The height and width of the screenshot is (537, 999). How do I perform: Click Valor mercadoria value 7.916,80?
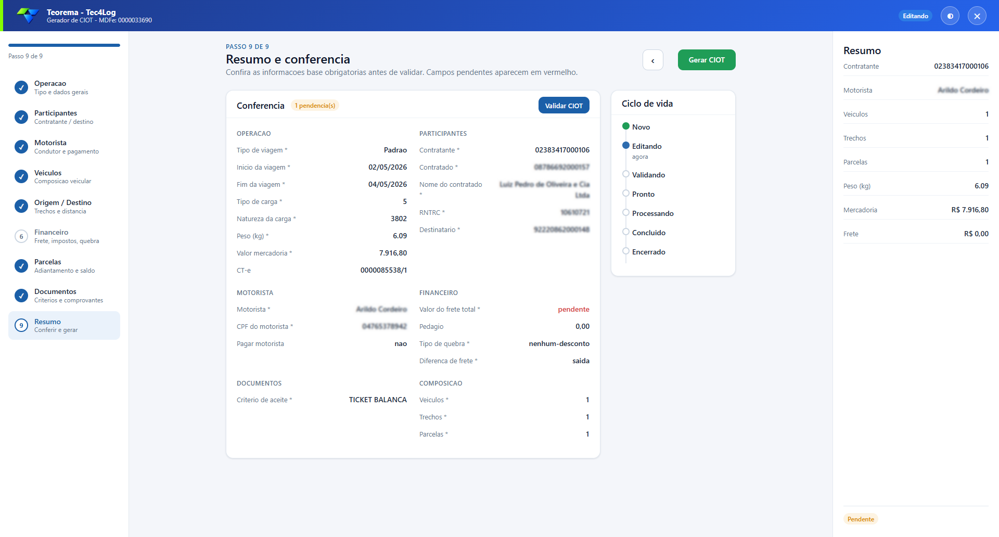coord(393,253)
